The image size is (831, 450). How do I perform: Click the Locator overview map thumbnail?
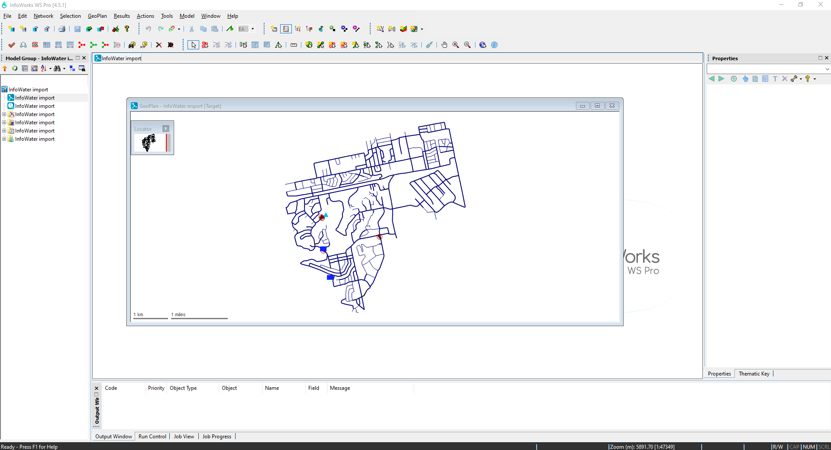click(149, 143)
